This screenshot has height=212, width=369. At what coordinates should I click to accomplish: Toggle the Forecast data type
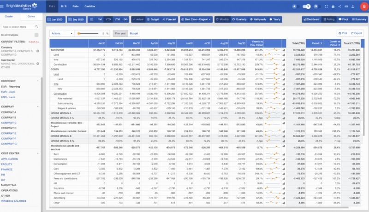click(x=169, y=19)
